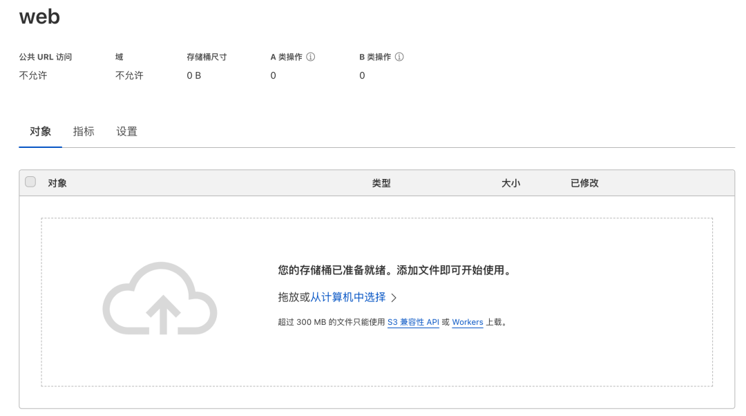Viewport: 746px width, 416px height.
Task: Click 不允许 value under 域
Action: pos(129,76)
